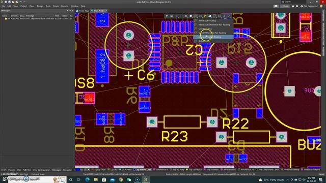This screenshot has height=183, width=326.
Task: Open the View menu
Action: pyautogui.click(x=16, y=6)
